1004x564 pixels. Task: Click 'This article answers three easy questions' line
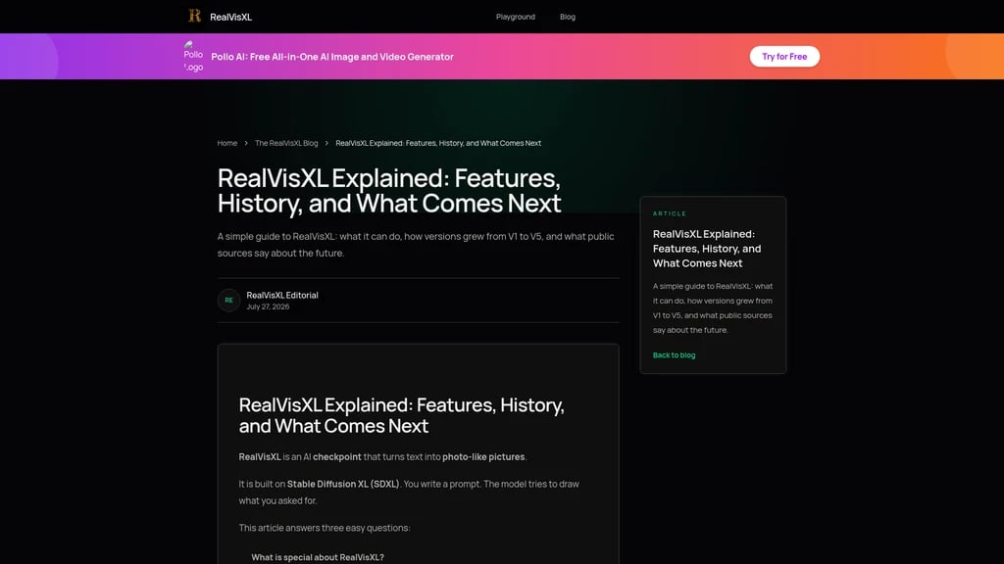point(325,528)
